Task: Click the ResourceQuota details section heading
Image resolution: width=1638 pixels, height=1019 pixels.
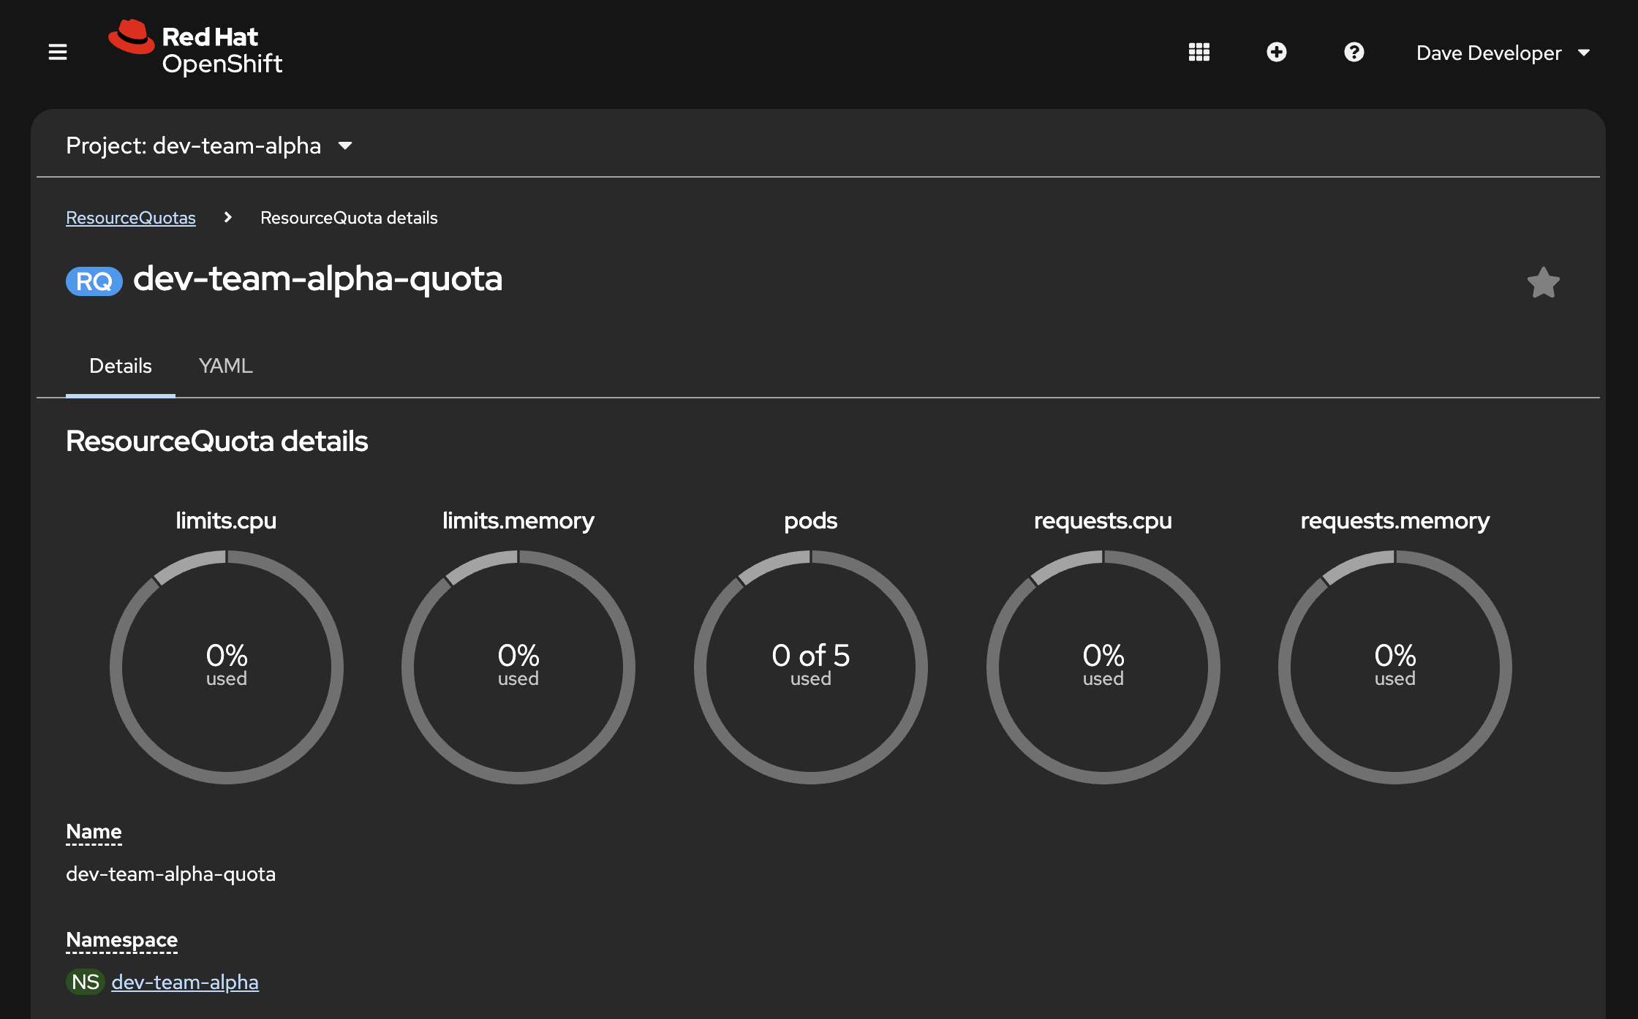Action: [x=217, y=441]
